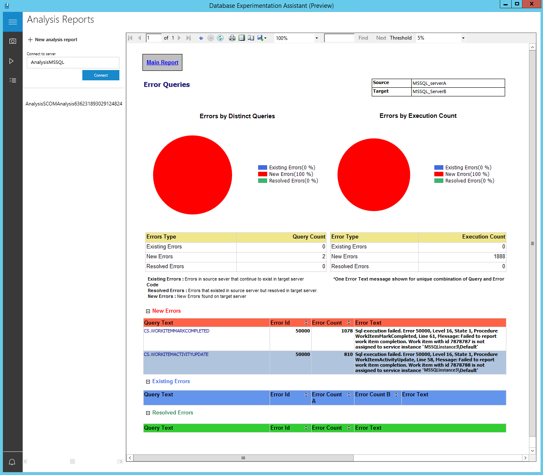The width and height of the screenshot is (543, 475).
Task: Click the Connect button
Action: (x=101, y=75)
